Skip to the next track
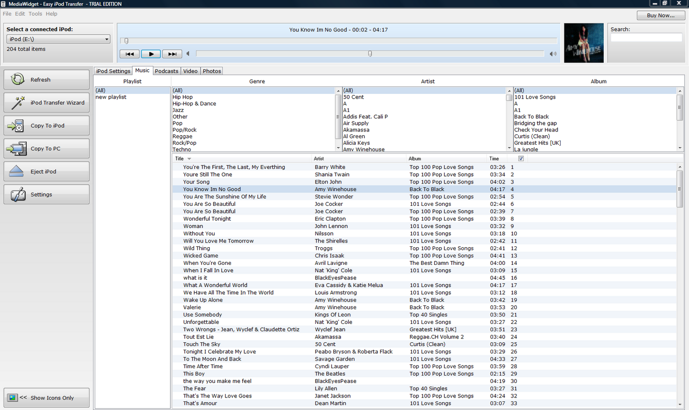This screenshot has height=410, width=689. (172, 54)
